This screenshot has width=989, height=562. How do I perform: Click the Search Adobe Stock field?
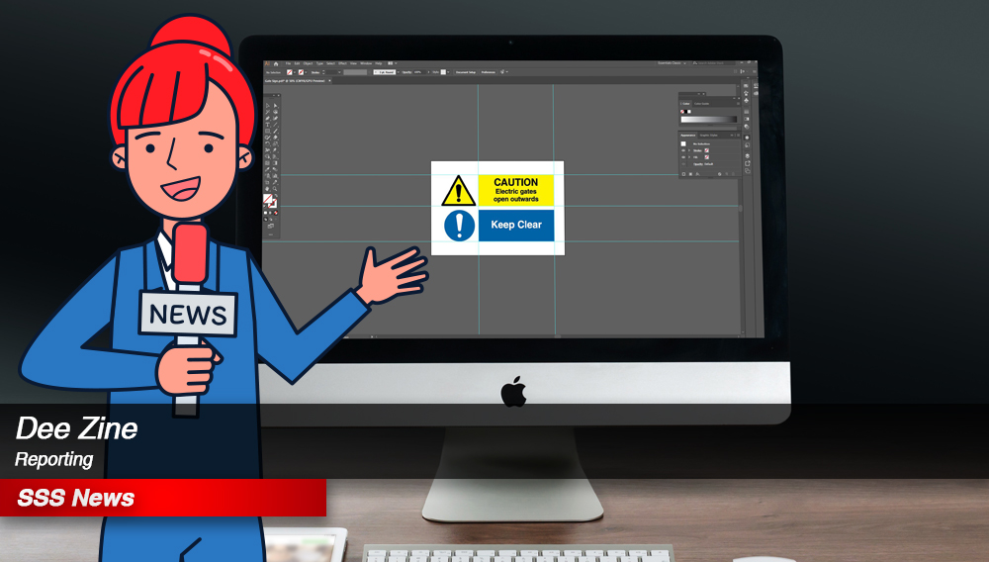click(x=713, y=63)
